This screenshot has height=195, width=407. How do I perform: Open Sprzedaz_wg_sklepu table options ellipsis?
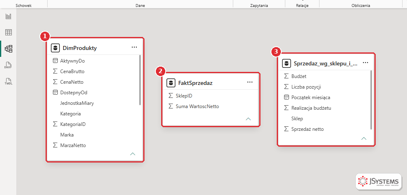coord(365,63)
